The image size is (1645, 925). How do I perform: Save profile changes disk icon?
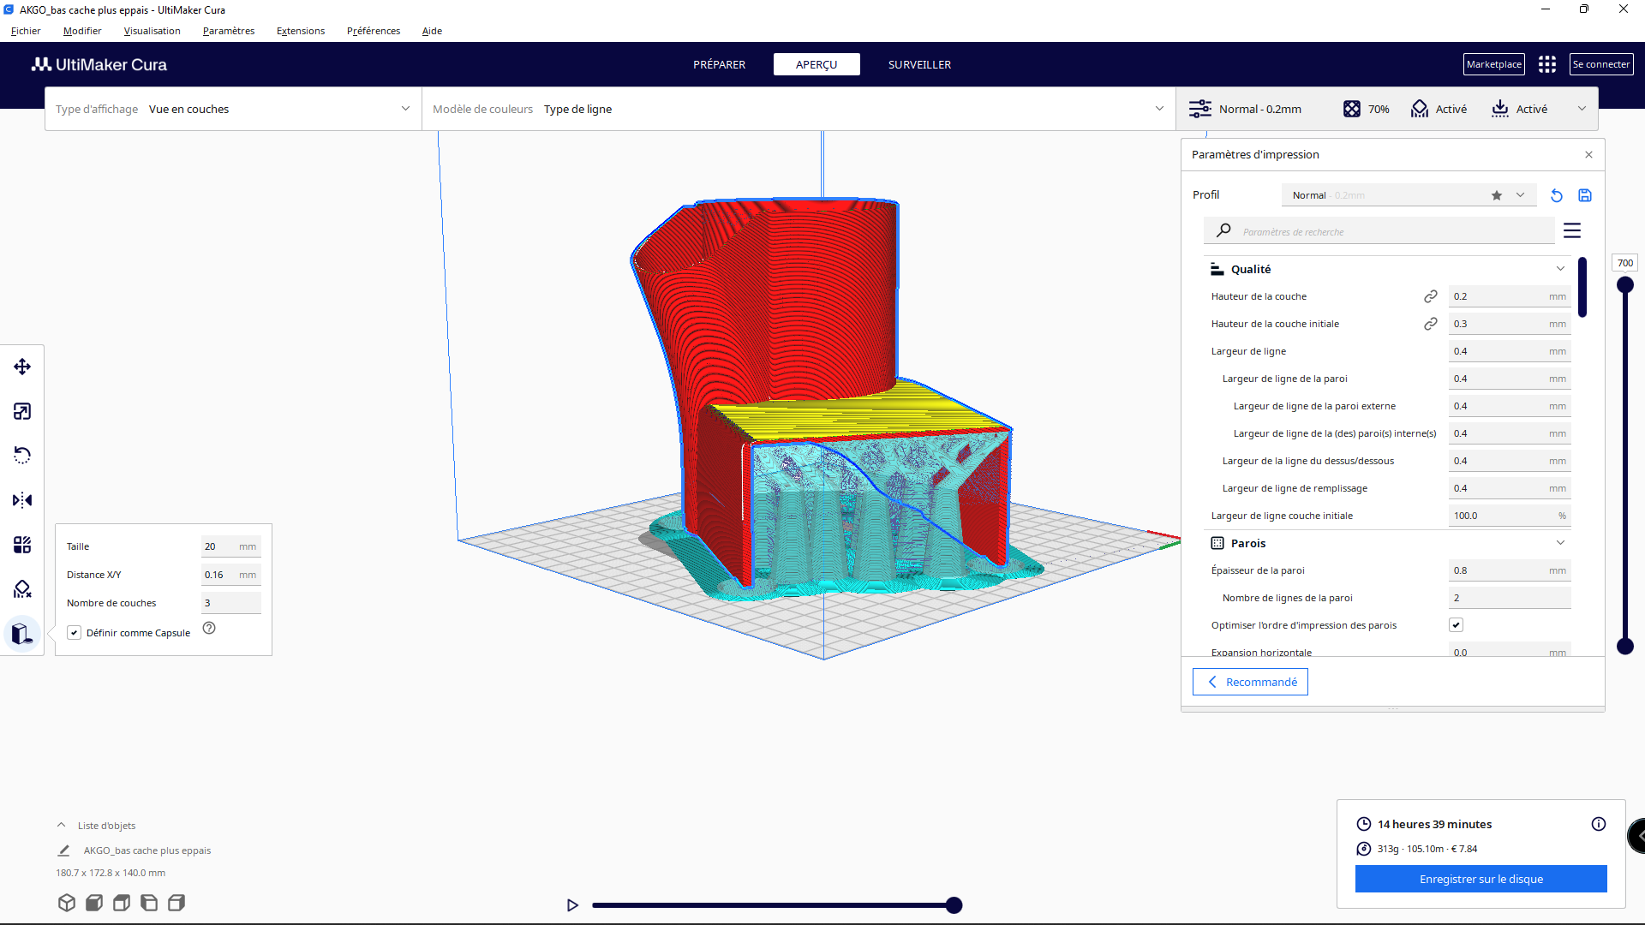point(1585,195)
